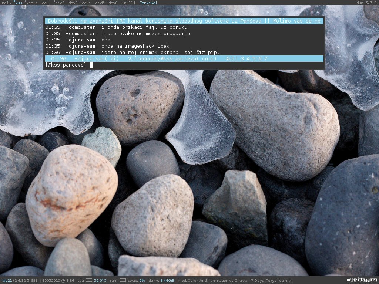The height and width of the screenshot is (284, 379).
Task: Click the lab21 hostname in bottom bar
Action: [x=7, y=281]
